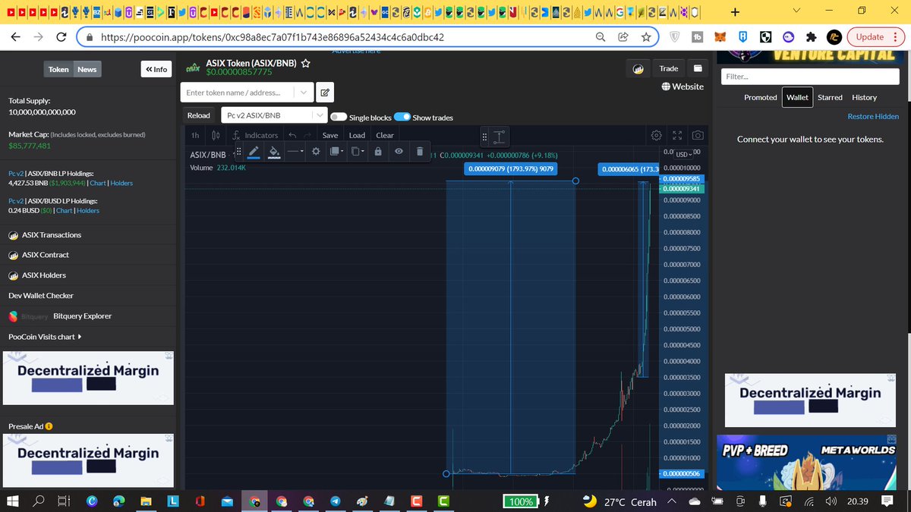This screenshot has width=911, height=512.
Task: Select the Starred tab
Action: (x=830, y=97)
